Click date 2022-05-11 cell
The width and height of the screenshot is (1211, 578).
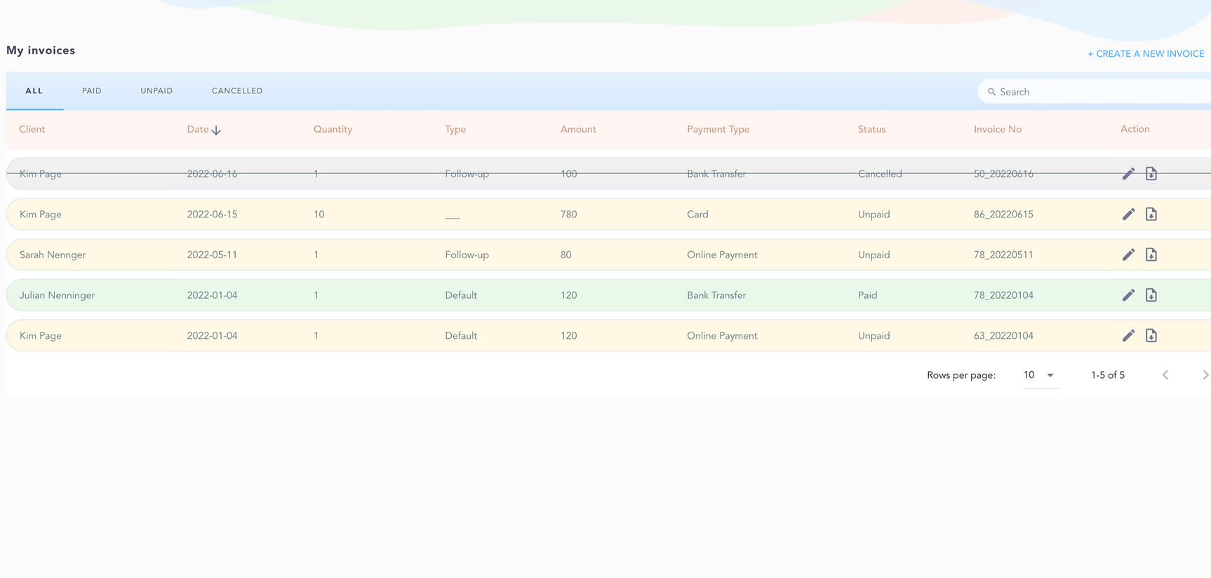212,255
